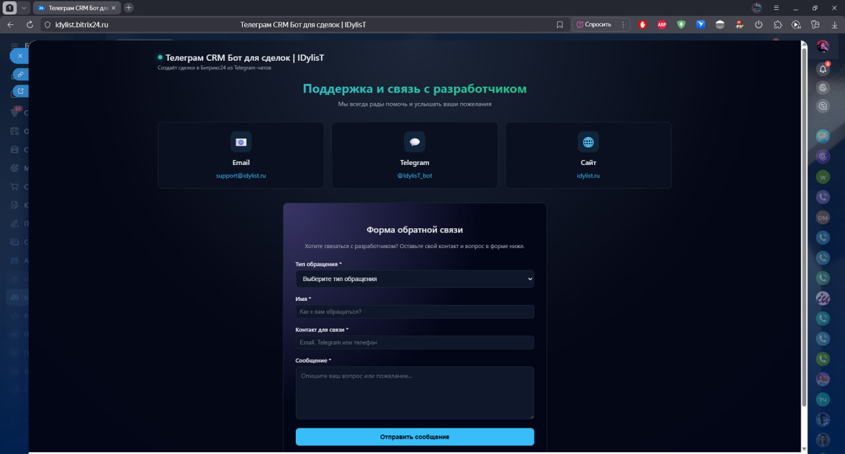Open the browser profile avatar
The height and width of the screenshot is (454, 845).
[x=757, y=8]
